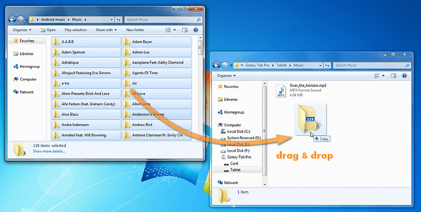Viewport: 421px width, 212px height.
Task: Click the refresh icon beside Galaxy Tab address bar
Action: tap(327, 65)
